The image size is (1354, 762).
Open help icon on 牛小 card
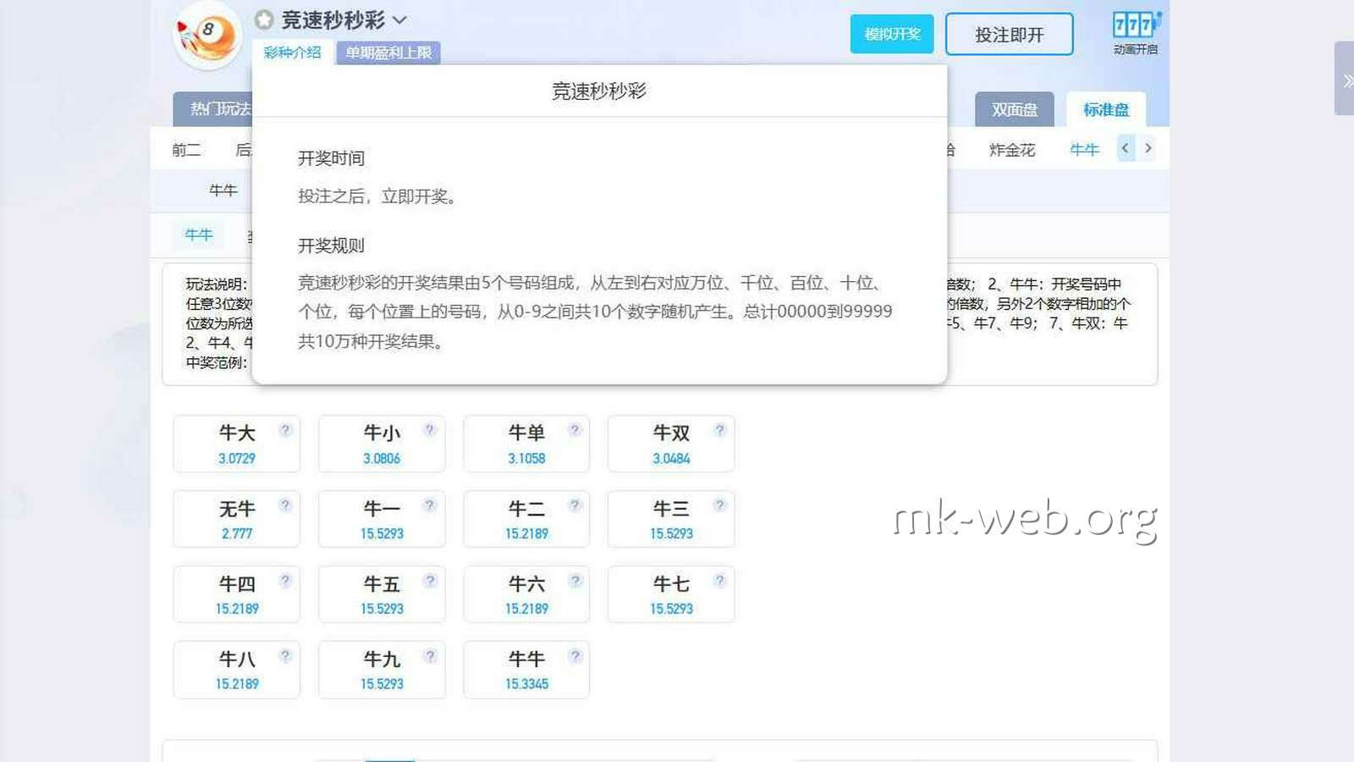[x=430, y=430]
